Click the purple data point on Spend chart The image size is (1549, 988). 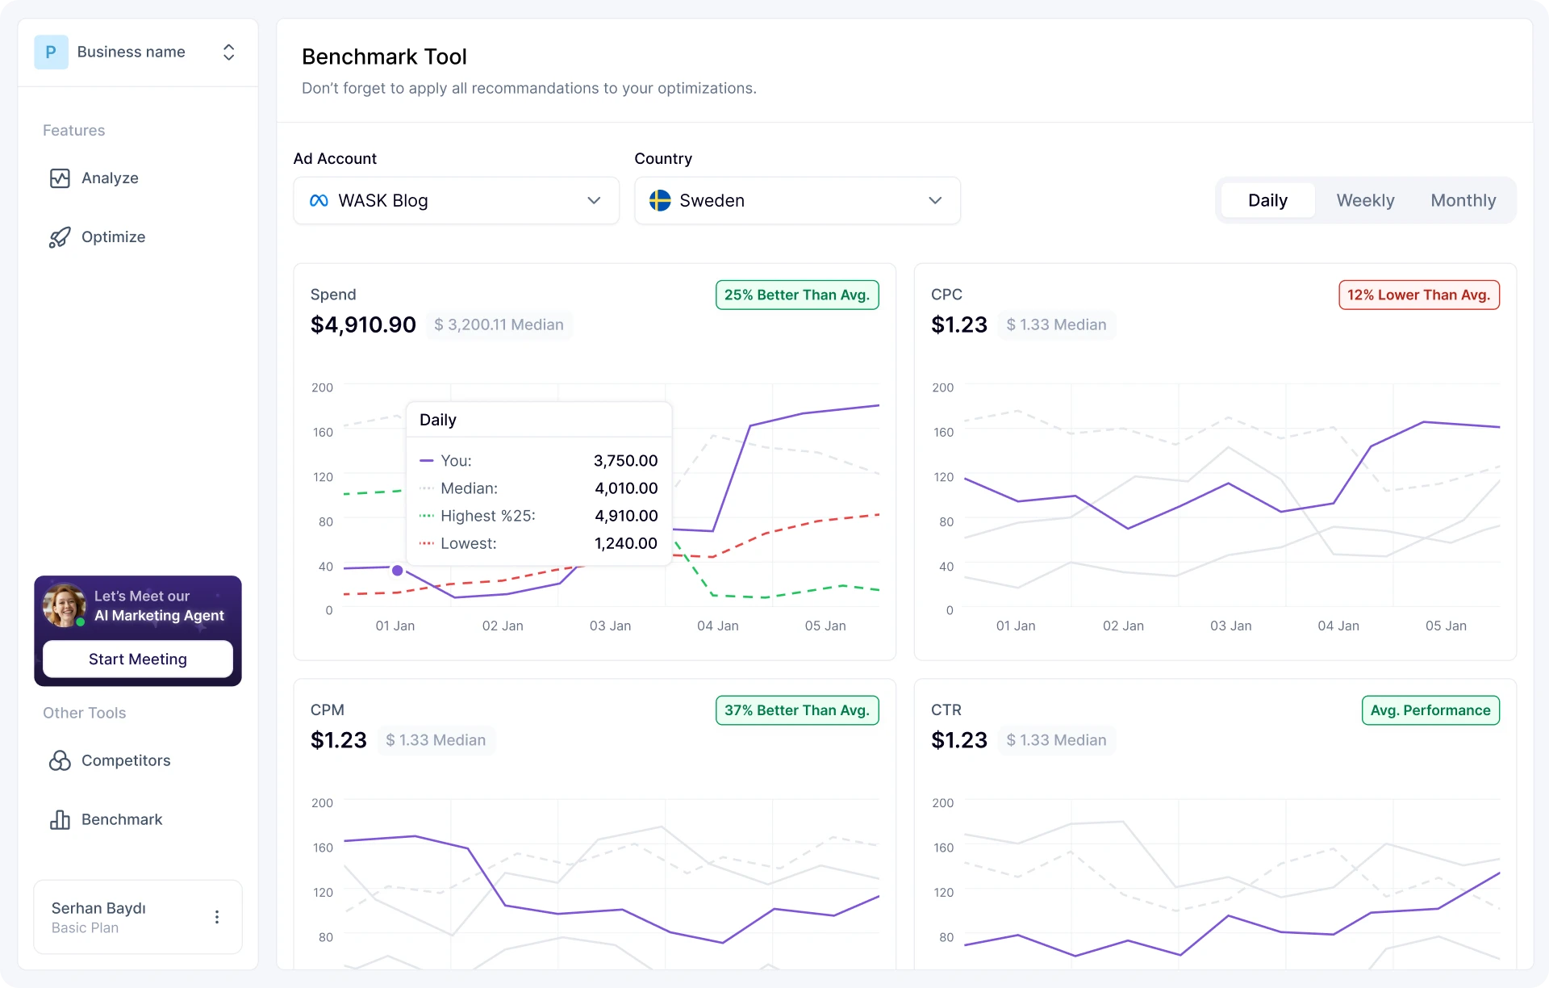coord(398,571)
